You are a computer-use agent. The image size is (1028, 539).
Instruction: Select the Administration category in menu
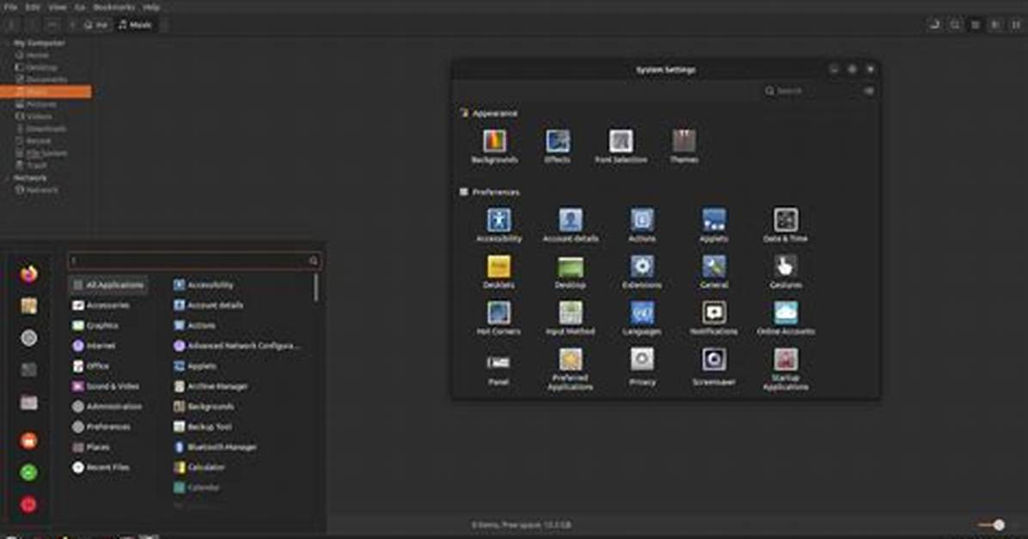point(107,407)
